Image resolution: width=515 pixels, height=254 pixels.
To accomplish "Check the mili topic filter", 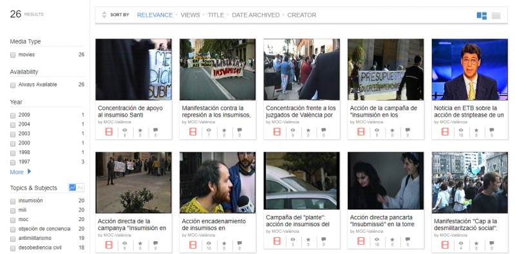I will 13,211.
